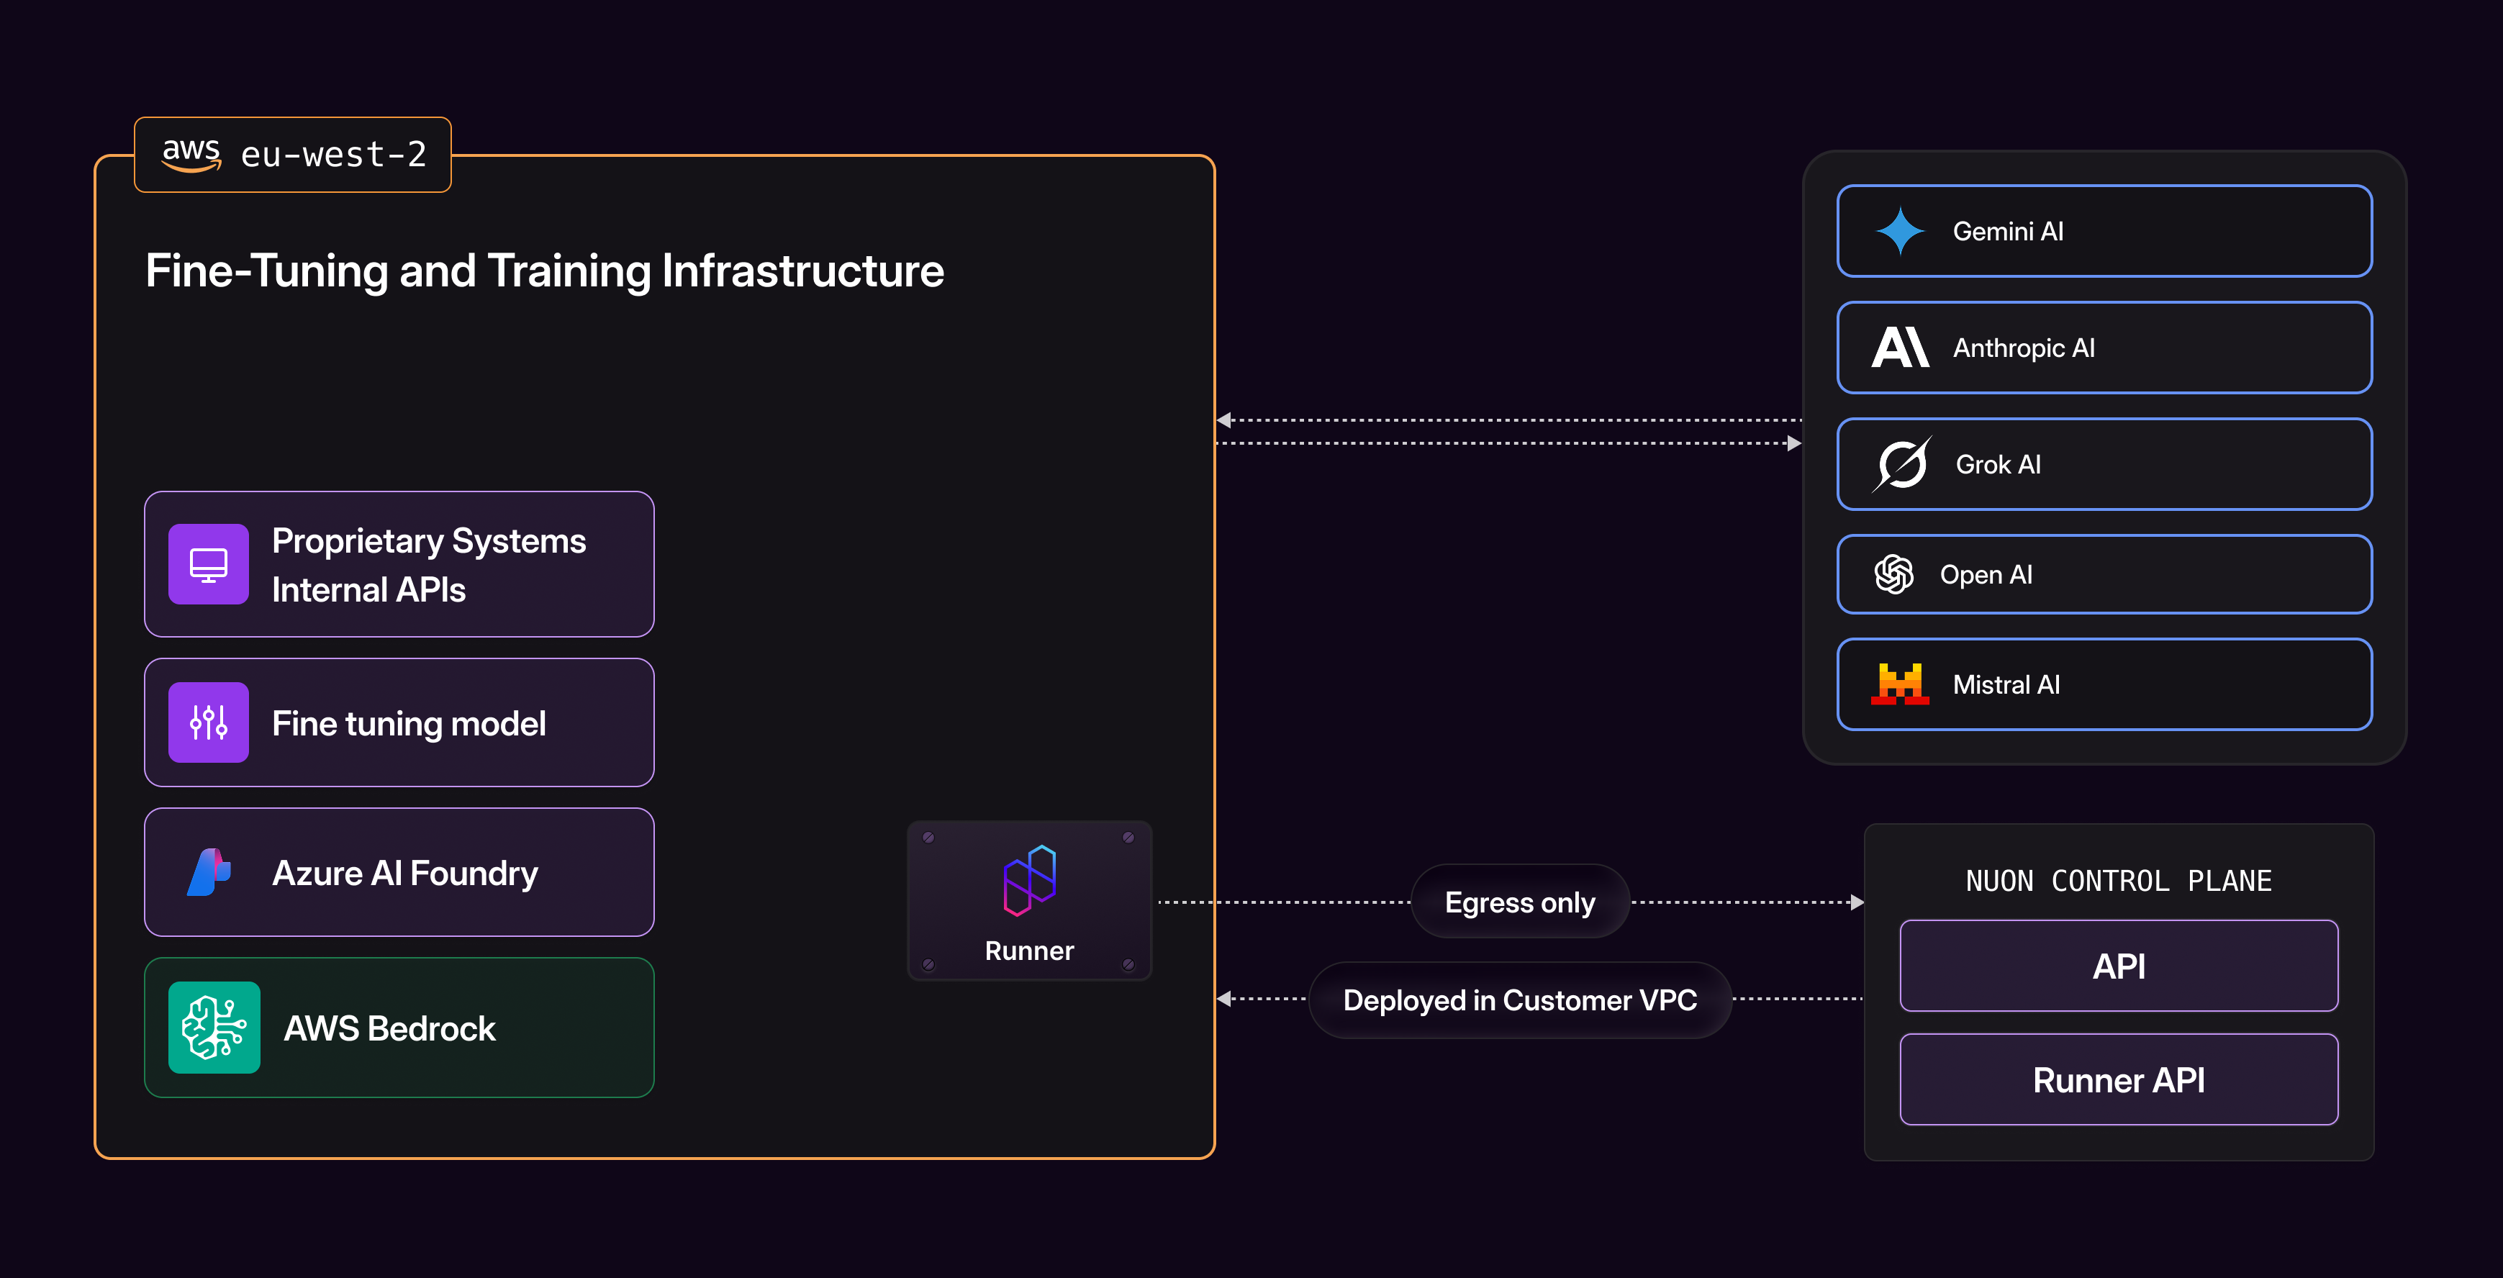This screenshot has width=2503, height=1278.
Task: Select the API box in control plane
Action: 2118,966
